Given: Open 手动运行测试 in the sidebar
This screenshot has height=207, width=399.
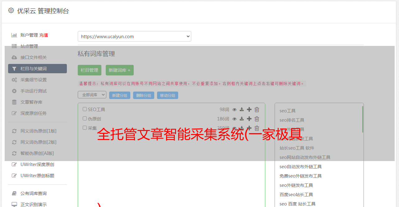Looking at the screenshot, I should pyautogui.click(x=34, y=91).
